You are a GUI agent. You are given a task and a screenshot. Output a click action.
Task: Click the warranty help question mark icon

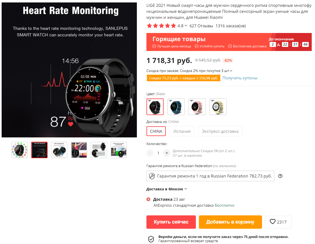tap(280, 176)
